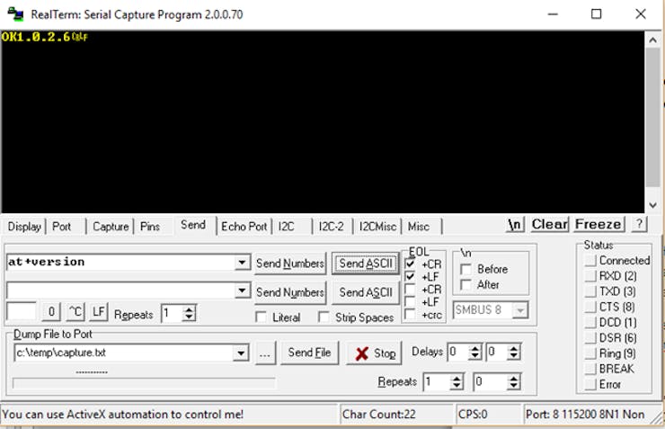Screen dimensions: 665x429
Task: Click the ^C send button
Action: click(x=75, y=312)
